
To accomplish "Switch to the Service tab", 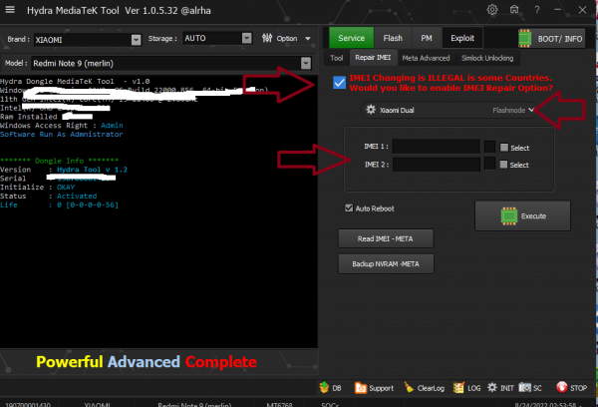I will click(x=351, y=38).
